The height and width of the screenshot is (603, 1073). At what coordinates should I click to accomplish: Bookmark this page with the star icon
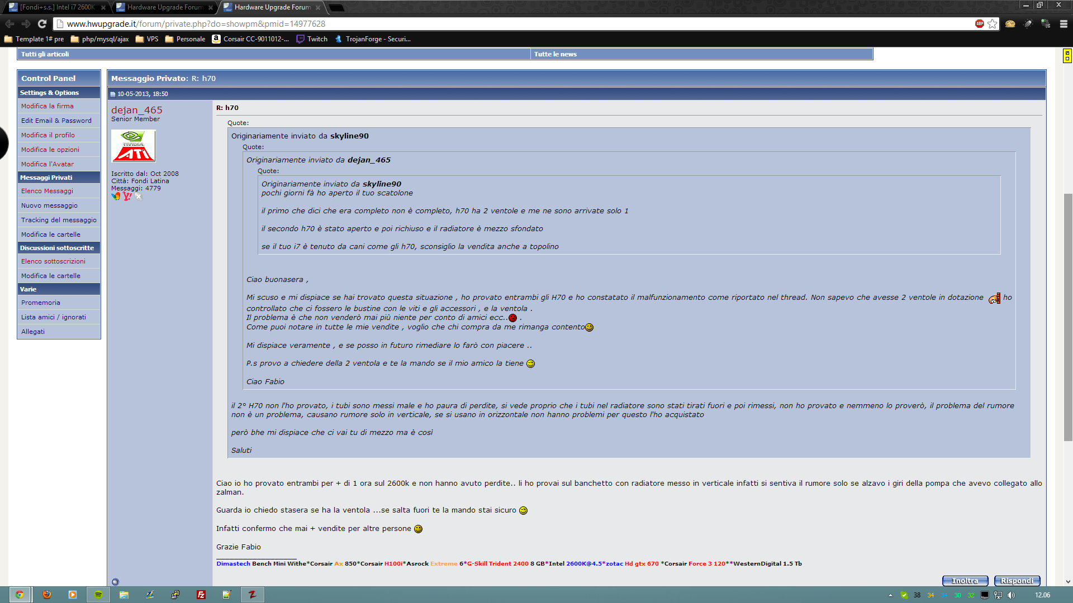(x=992, y=23)
